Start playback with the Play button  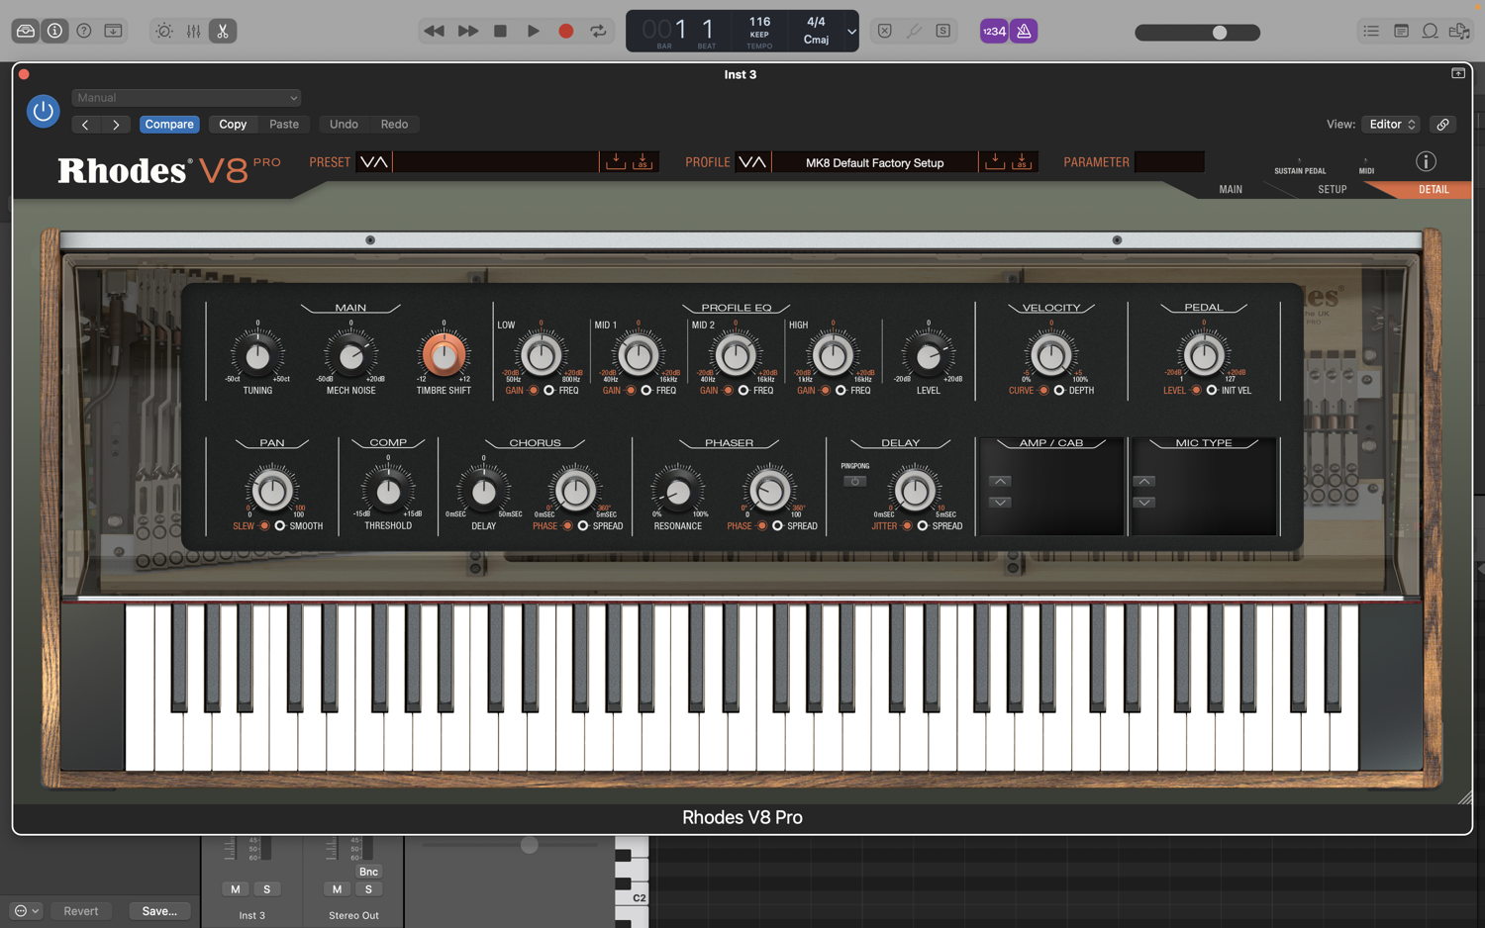(534, 31)
